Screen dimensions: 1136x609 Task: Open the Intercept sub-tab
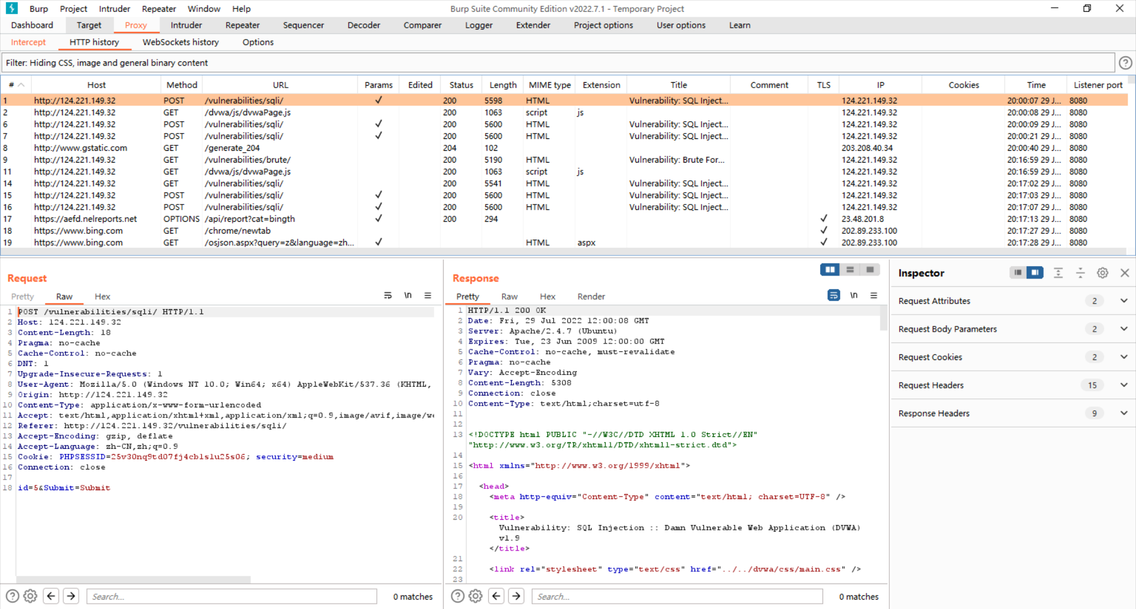tap(28, 43)
